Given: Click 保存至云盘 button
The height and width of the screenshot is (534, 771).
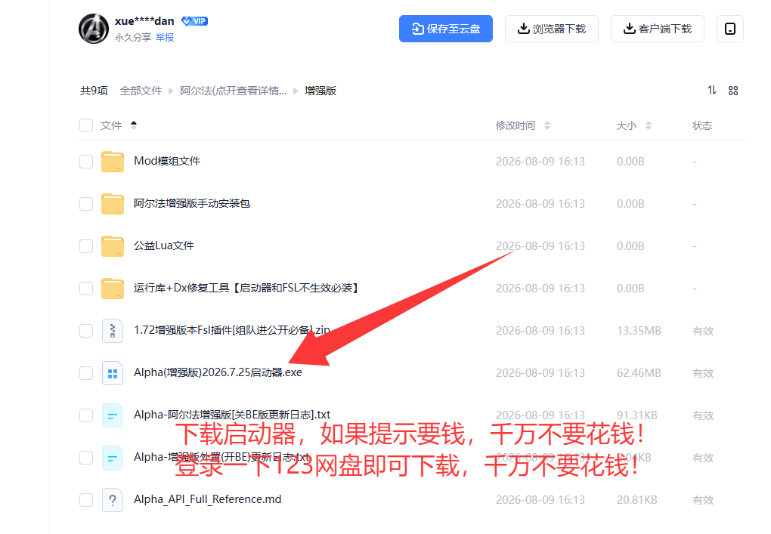Looking at the screenshot, I should click(445, 29).
